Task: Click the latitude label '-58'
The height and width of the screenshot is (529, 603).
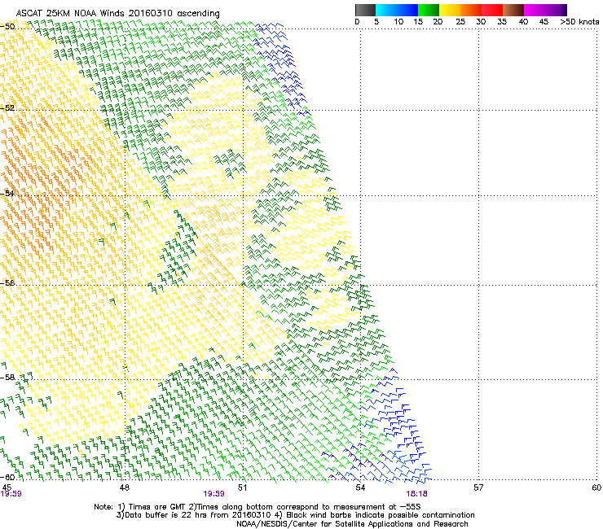Action: pyautogui.click(x=7, y=378)
